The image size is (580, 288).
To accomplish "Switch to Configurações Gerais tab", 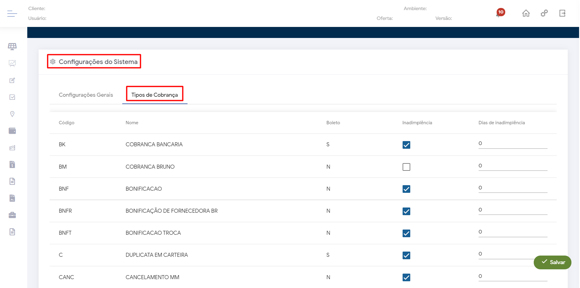I will click(x=86, y=95).
